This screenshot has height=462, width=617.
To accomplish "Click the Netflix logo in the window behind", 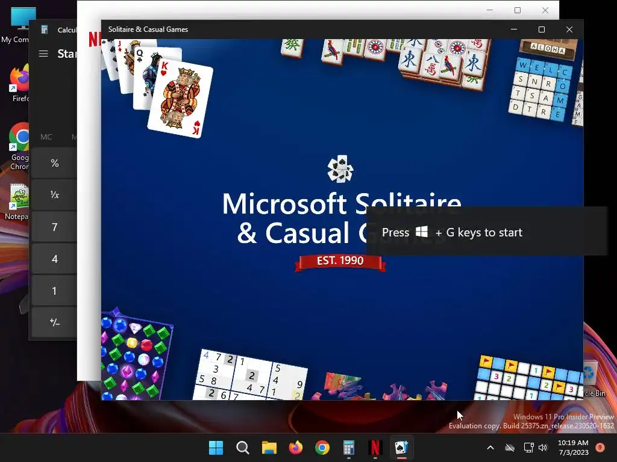I will [x=95, y=39].
